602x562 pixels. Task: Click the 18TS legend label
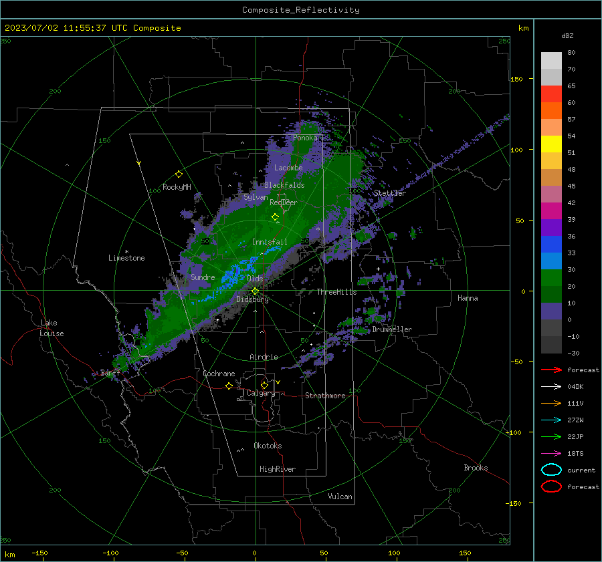tap(575, 454)
